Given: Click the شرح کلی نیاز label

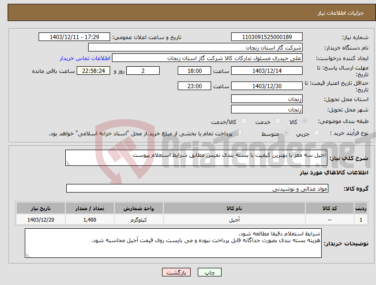Looking at the screenshot, I should 349,158.
